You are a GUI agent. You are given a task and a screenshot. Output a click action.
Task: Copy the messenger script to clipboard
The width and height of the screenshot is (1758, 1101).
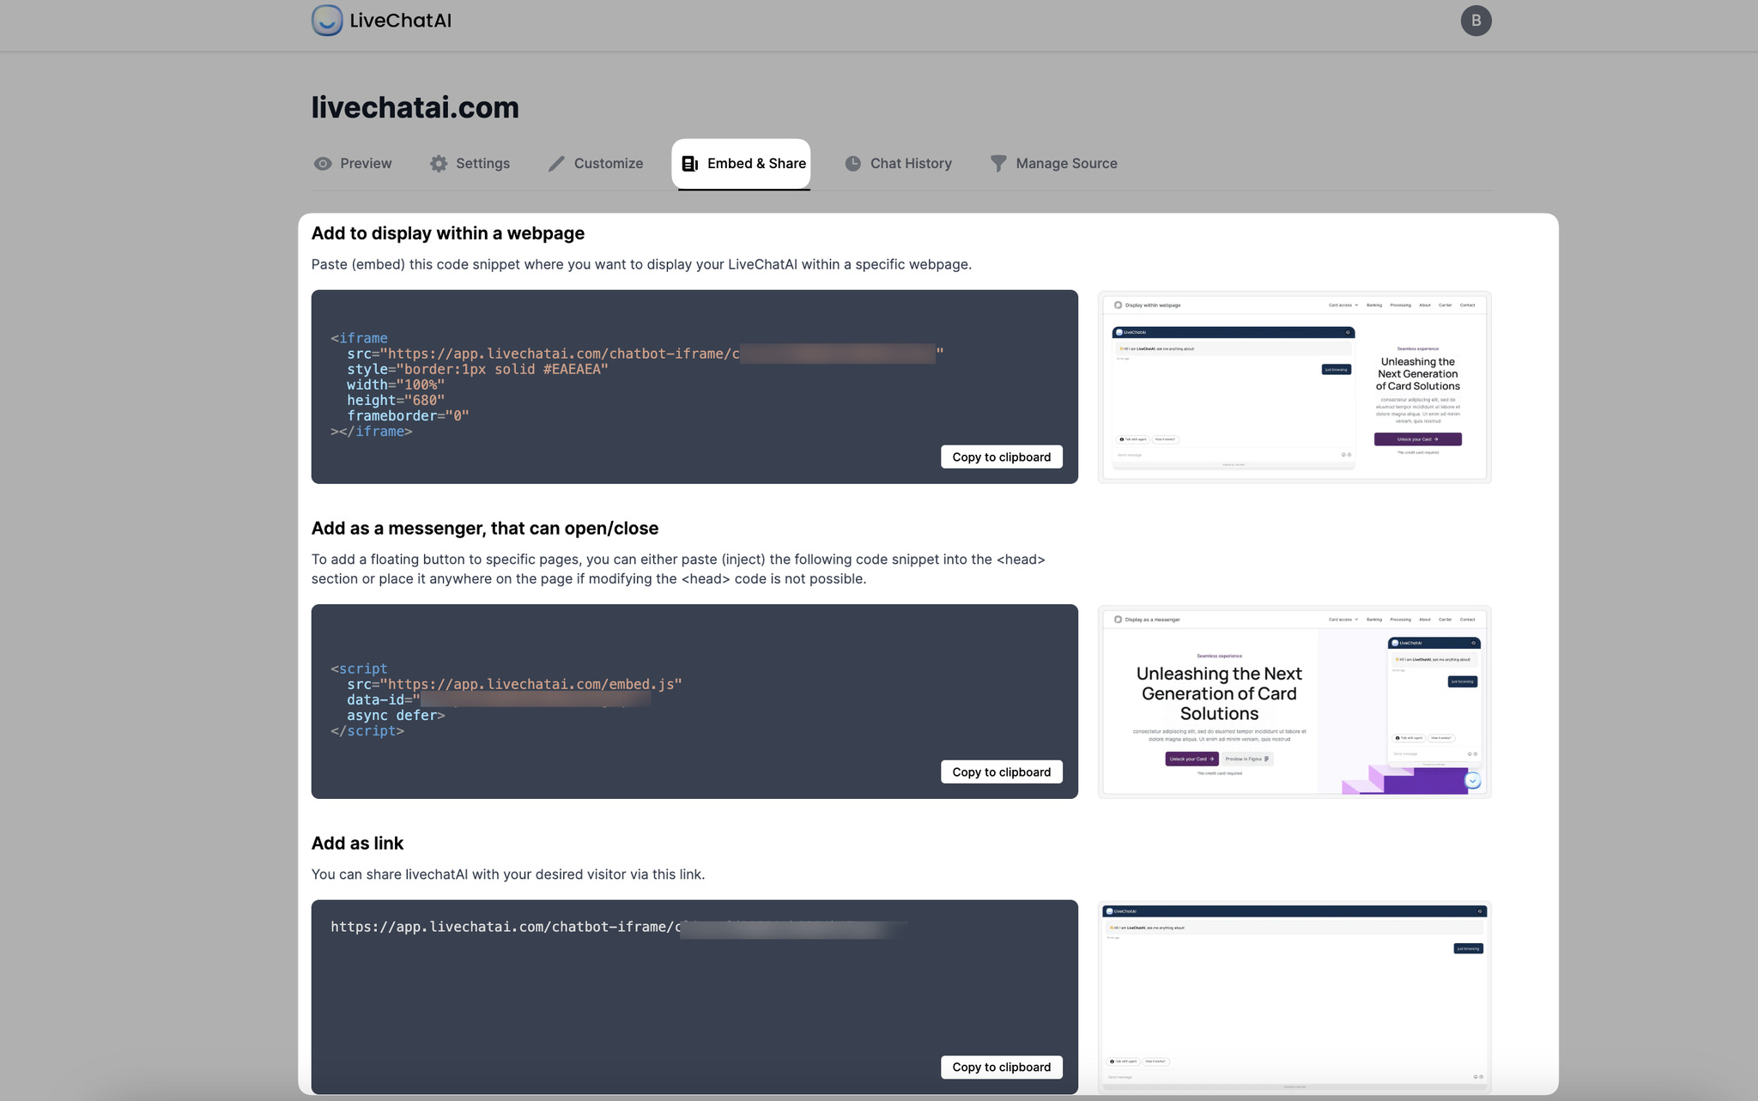(x=1001, y=771)
